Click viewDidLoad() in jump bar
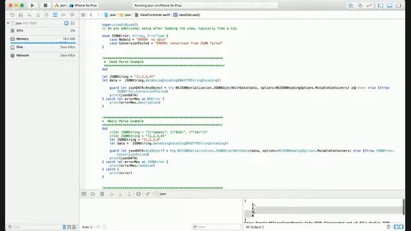411x231 pixels. coord(187,15)
